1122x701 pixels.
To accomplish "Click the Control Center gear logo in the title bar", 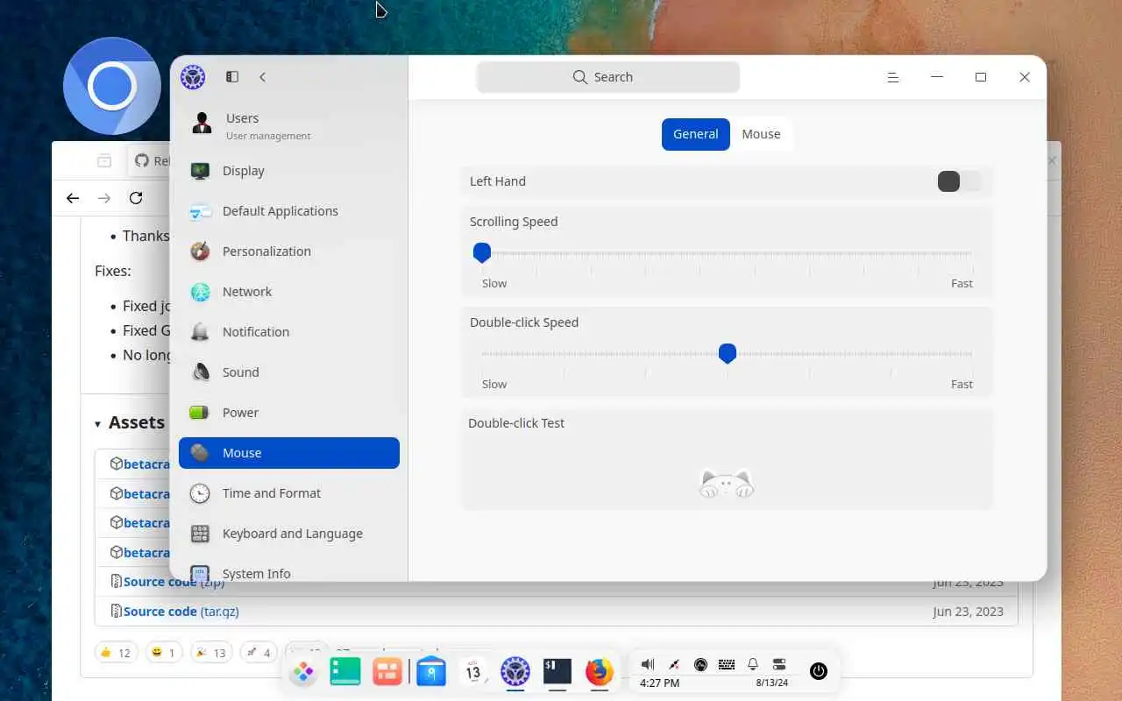I will (x=193, y=77).
